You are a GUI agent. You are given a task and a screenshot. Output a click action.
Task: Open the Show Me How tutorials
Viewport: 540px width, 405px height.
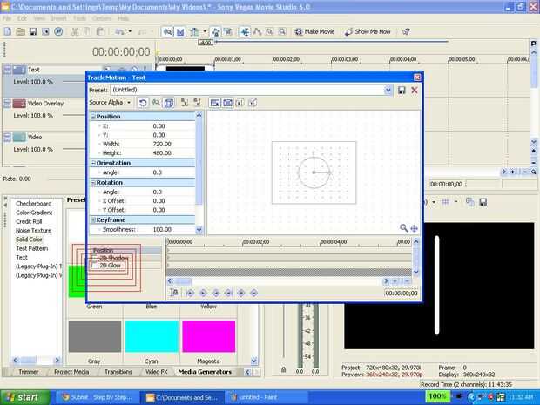click(x=368, y=31)
